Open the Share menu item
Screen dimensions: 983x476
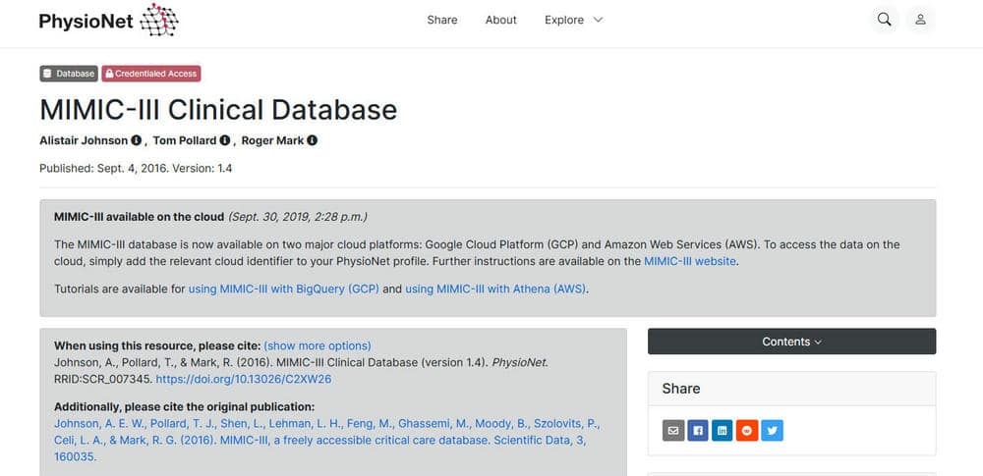[442, 20]
